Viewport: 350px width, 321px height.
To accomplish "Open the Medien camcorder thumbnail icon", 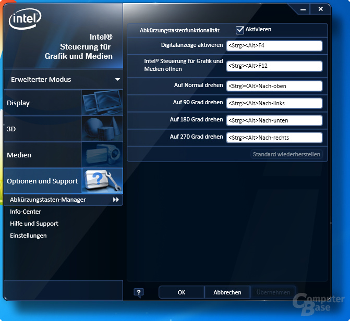I will [102, 155].
